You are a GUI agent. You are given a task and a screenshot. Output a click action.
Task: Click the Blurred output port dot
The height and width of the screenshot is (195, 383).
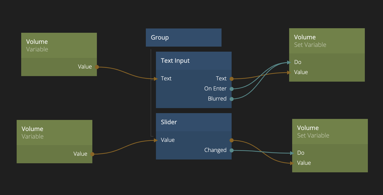pos(231,99)
